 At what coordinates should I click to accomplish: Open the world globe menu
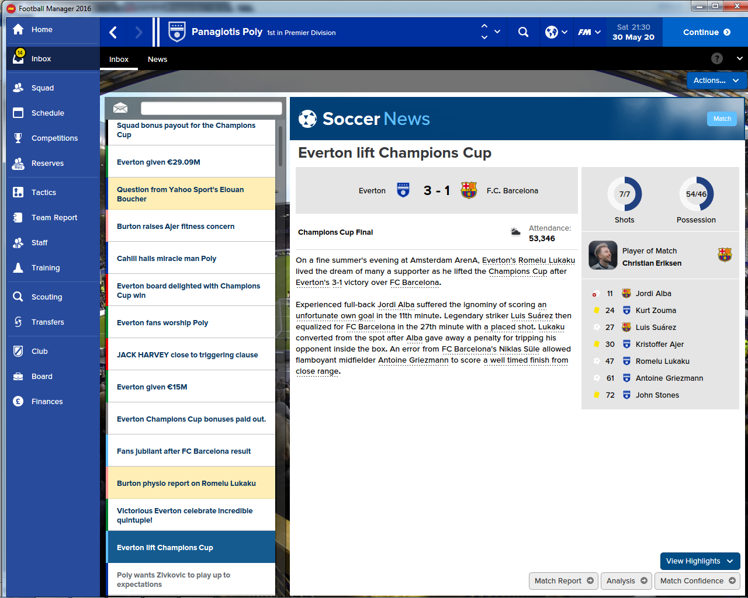click(x=556, y=32)
